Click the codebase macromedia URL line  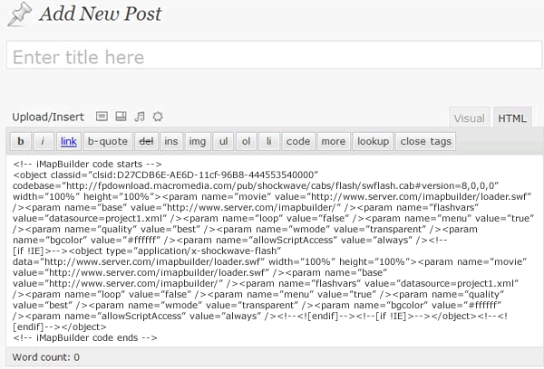[x=256, y=186]
